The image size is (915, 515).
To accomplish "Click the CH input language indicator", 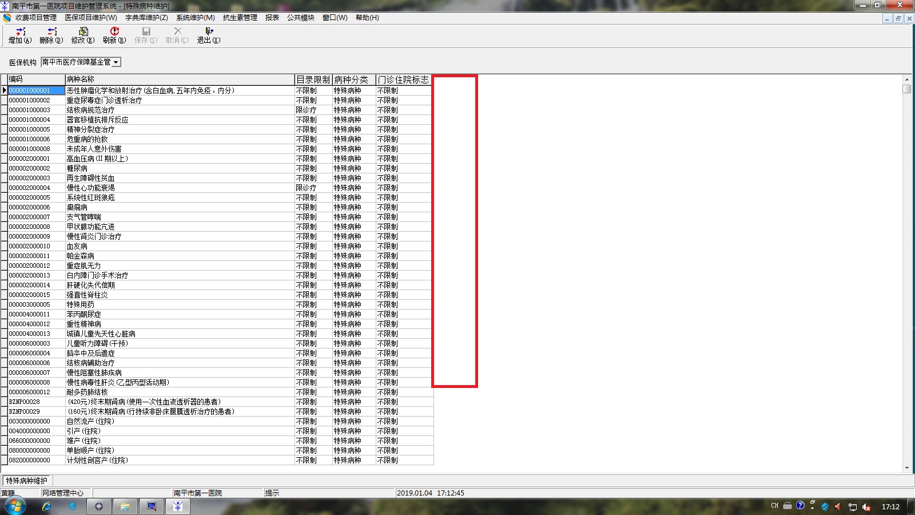I will 775,506.
